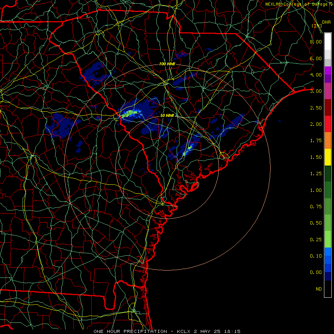Click the 0.50 legend value
This screenshot has width=334, height=334.
(316, 223)
